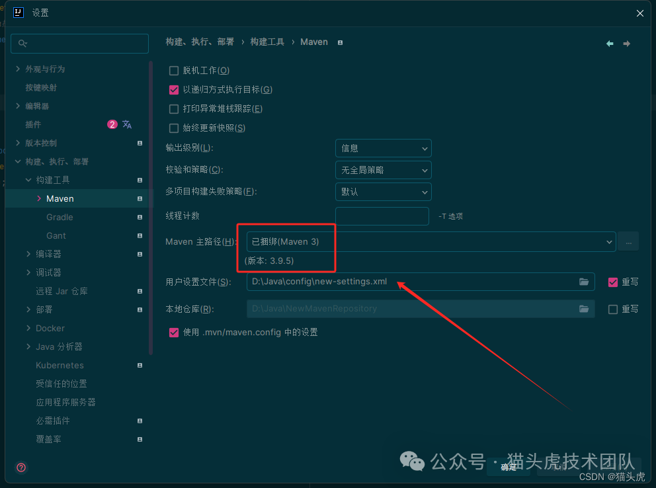Open 校验和策略 dropdown showing 无全局策略

coord(384,170)
